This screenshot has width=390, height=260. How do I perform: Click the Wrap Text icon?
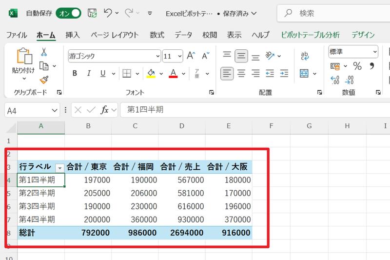(x=305, y=56)
